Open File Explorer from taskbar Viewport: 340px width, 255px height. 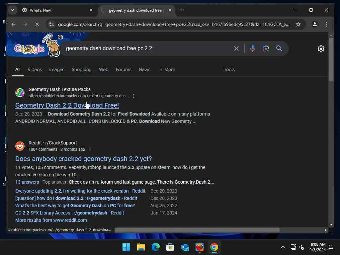[141, 247]
